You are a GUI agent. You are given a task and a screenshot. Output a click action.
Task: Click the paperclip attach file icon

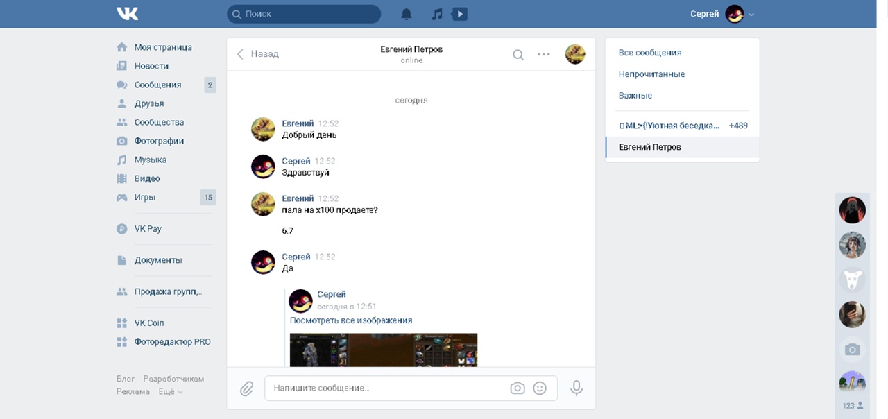coord(246,388)
